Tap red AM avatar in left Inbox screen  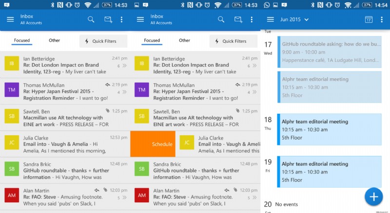(x=12, y=195)
